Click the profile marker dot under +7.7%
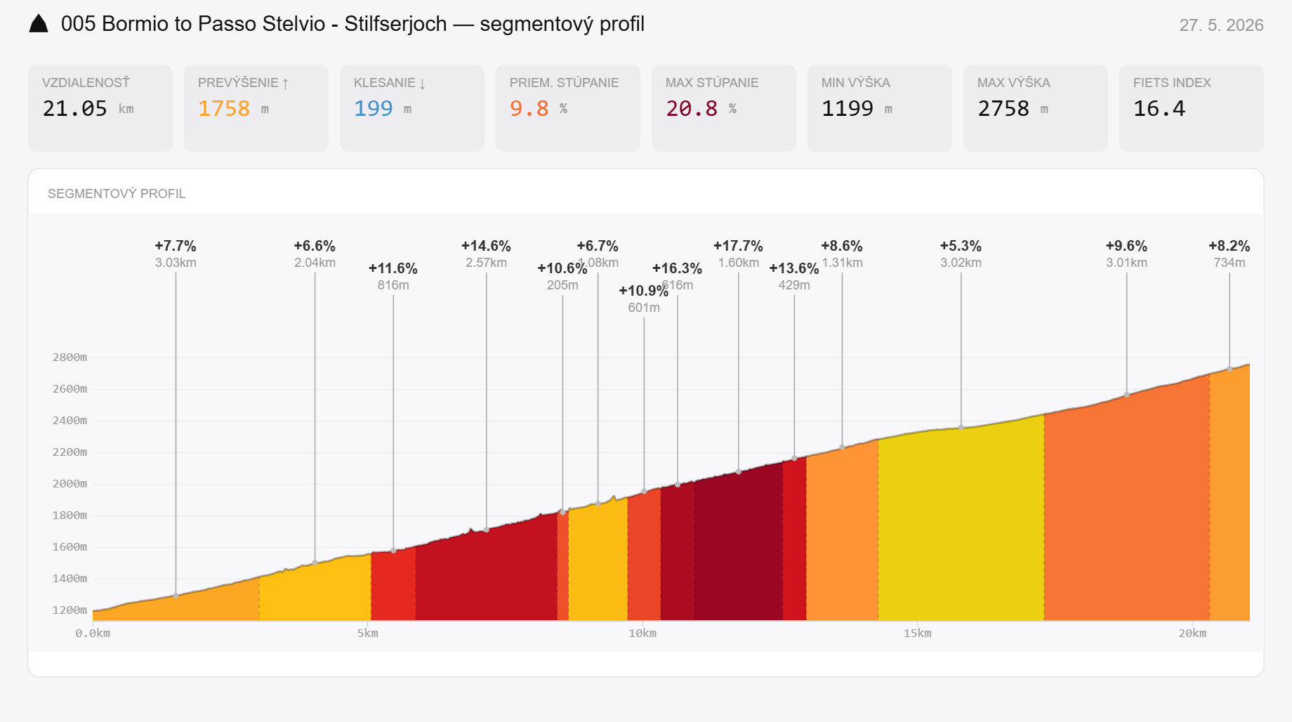The width and height of the screenshot is (1292, 722). (176, 596)
